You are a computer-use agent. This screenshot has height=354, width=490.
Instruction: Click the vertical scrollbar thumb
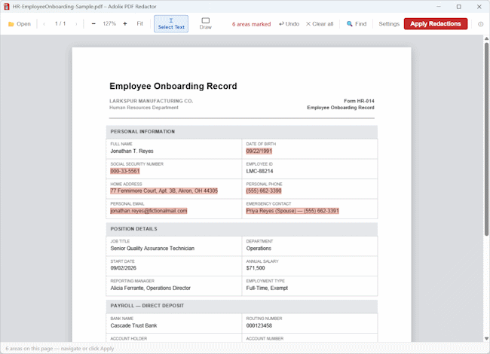[x=486, y=139]
